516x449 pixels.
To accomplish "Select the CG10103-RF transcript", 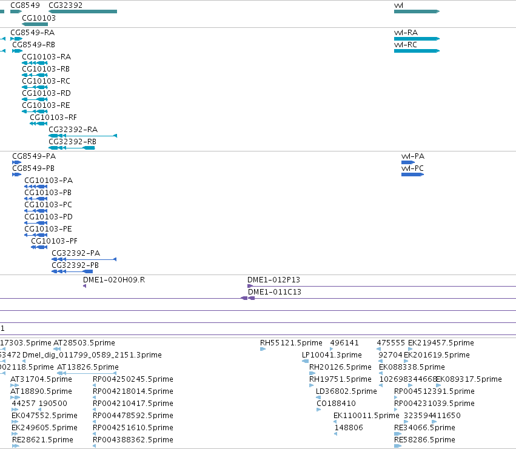I will (x=38, y=124).
